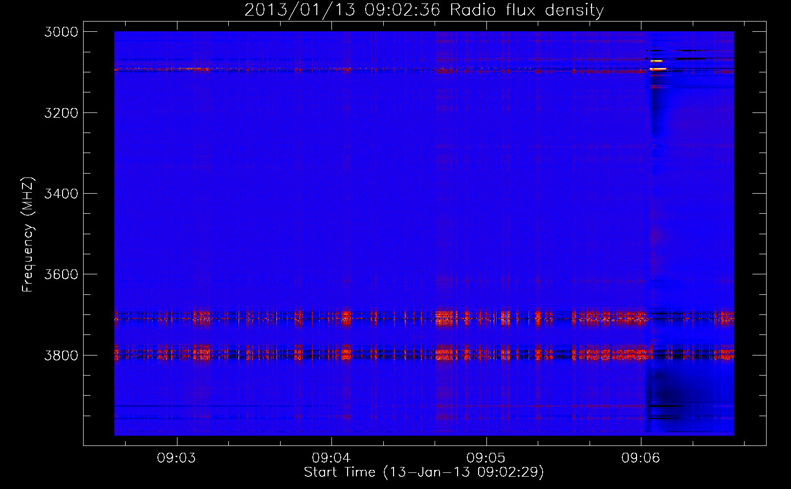The width and height of the screenshot is (791, 489).
Task: Click the 09:03 time tick label
Action: (176, 458)
